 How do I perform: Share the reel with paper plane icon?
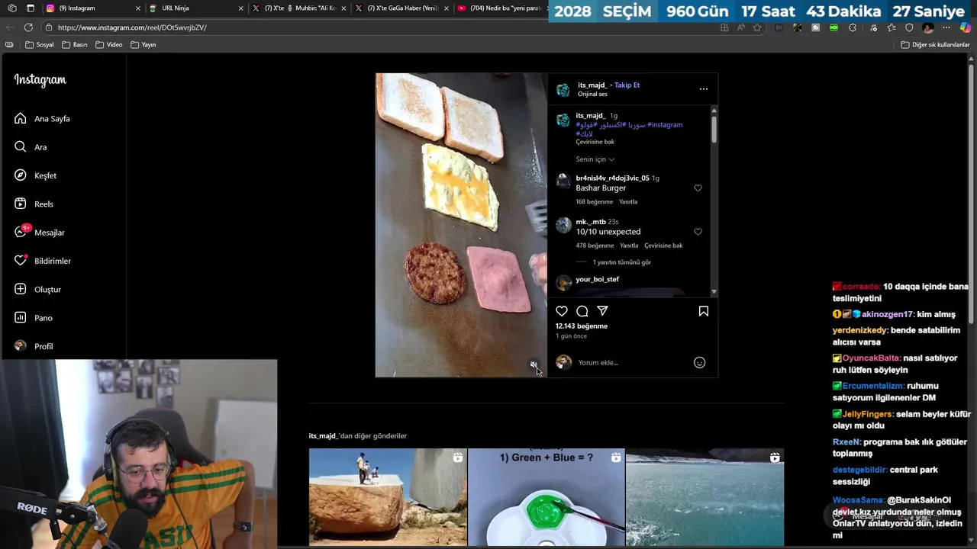[x=602, y=311]
